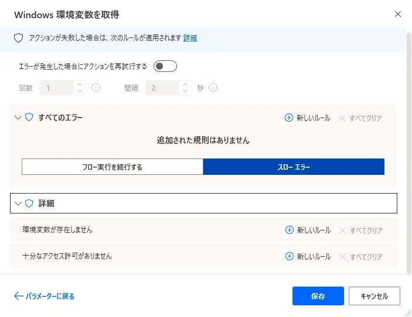Close the dialog with the X icon
The height and width of the screenshot is (317, 412).
pyautogui.click(x=398, y=14)
